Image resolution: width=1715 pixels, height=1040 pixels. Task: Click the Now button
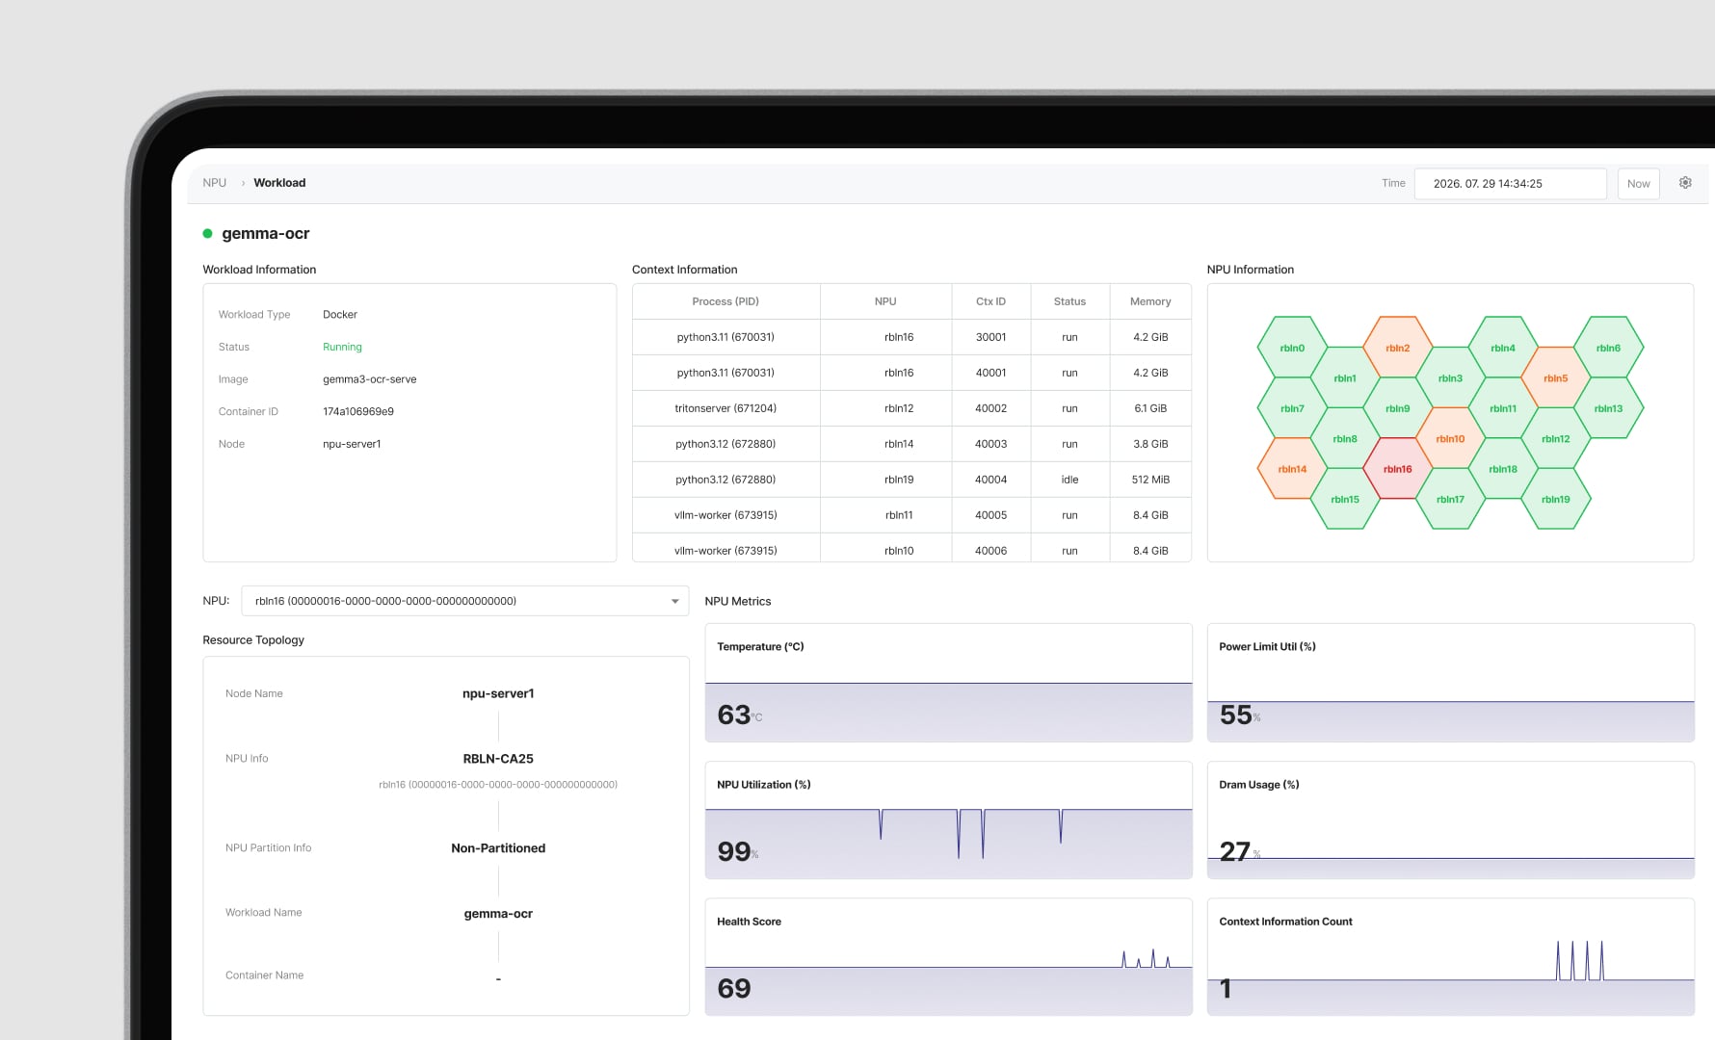click(1638, 184)
